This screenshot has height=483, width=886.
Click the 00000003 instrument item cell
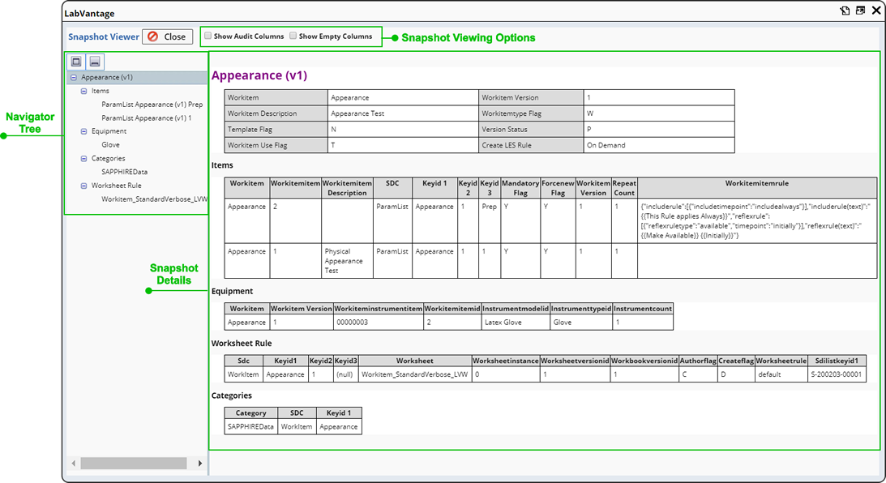pos(378,323)
